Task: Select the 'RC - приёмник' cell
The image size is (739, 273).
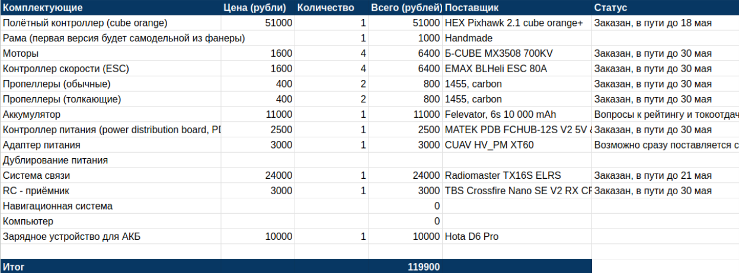Action: (x=110, y=191)
